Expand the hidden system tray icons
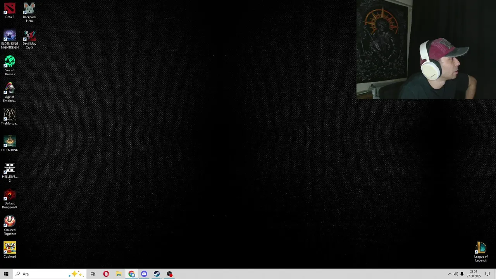The height and width of the screenshot is (279, 496). point(449,274)
